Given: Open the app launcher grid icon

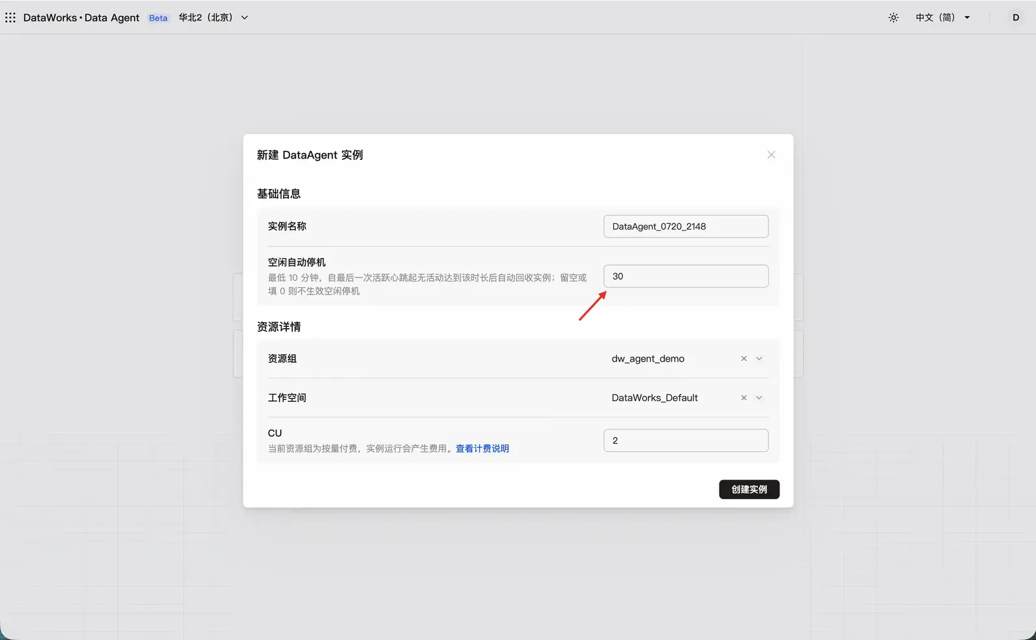Looking at the screenshot, I should (10, 17).
